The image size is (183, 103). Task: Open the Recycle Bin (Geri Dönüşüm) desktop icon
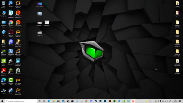[x=3, y=5]
